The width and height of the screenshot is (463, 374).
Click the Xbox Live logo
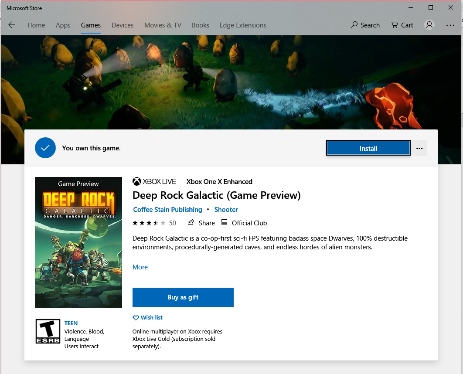tap(154, 181)
